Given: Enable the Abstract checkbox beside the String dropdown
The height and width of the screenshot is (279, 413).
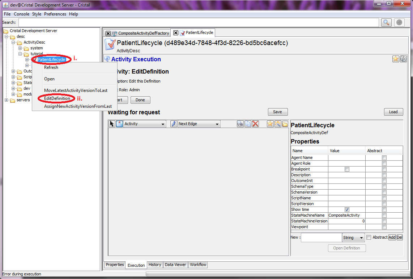Looking at the screenshot, I should point(369,237).
